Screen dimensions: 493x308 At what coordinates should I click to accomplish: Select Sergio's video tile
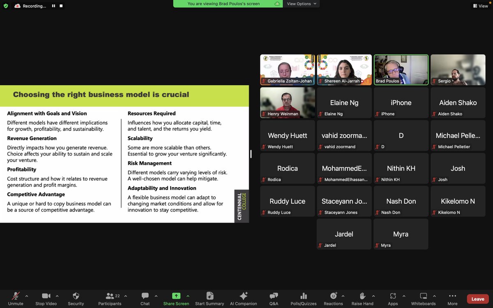(458, 70)
